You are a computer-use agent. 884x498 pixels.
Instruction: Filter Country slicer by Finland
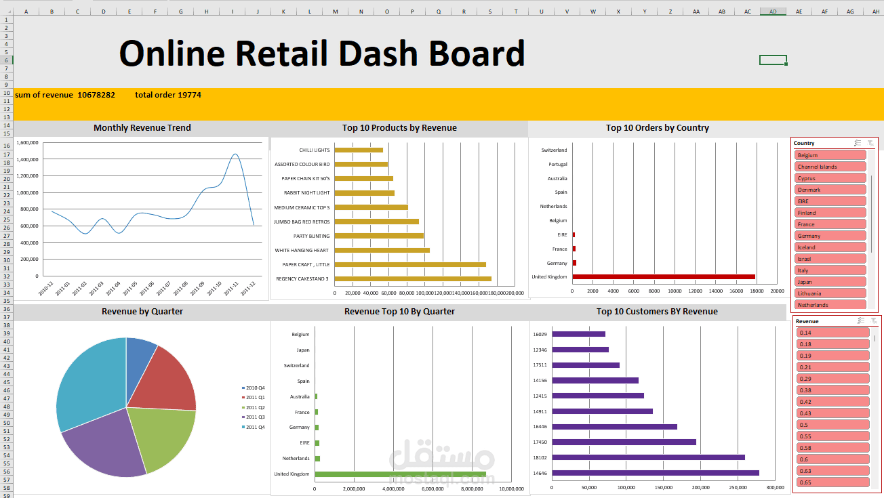[x=830, y=213]
